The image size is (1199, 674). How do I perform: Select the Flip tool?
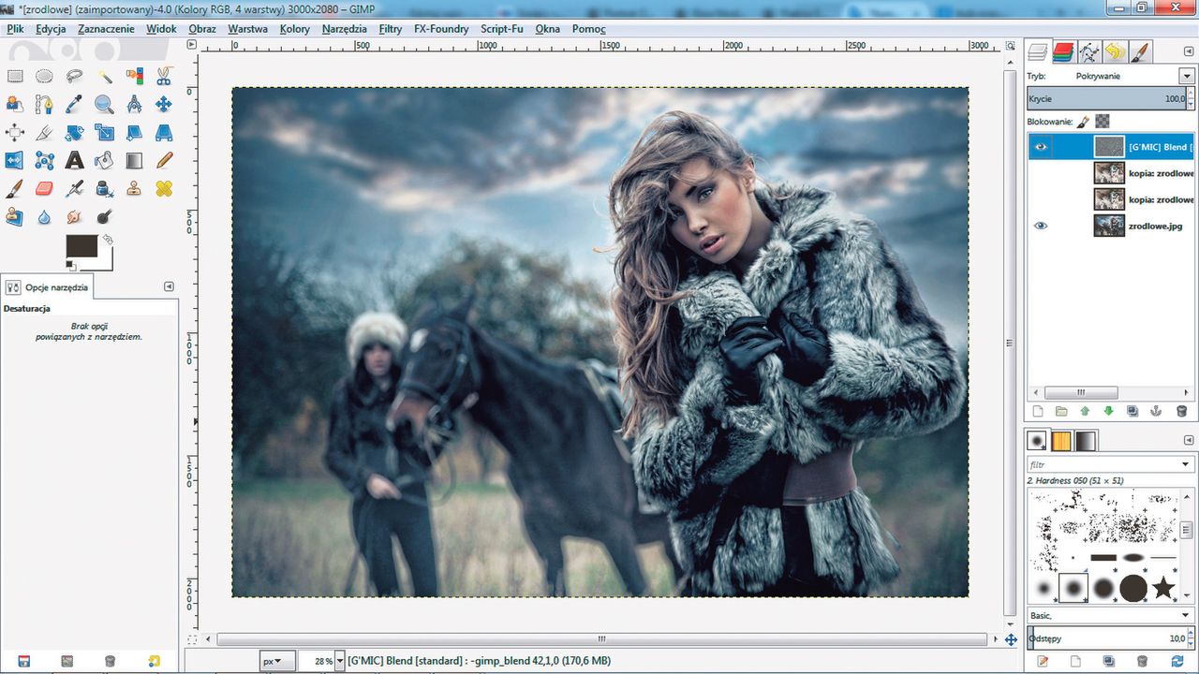(14, 160)
